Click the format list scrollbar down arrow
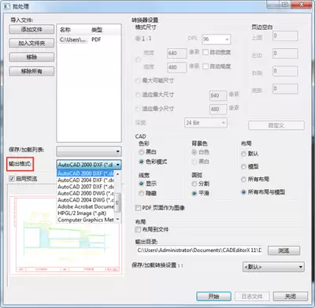This screenshot has width=315, height=308. [117, 219]
